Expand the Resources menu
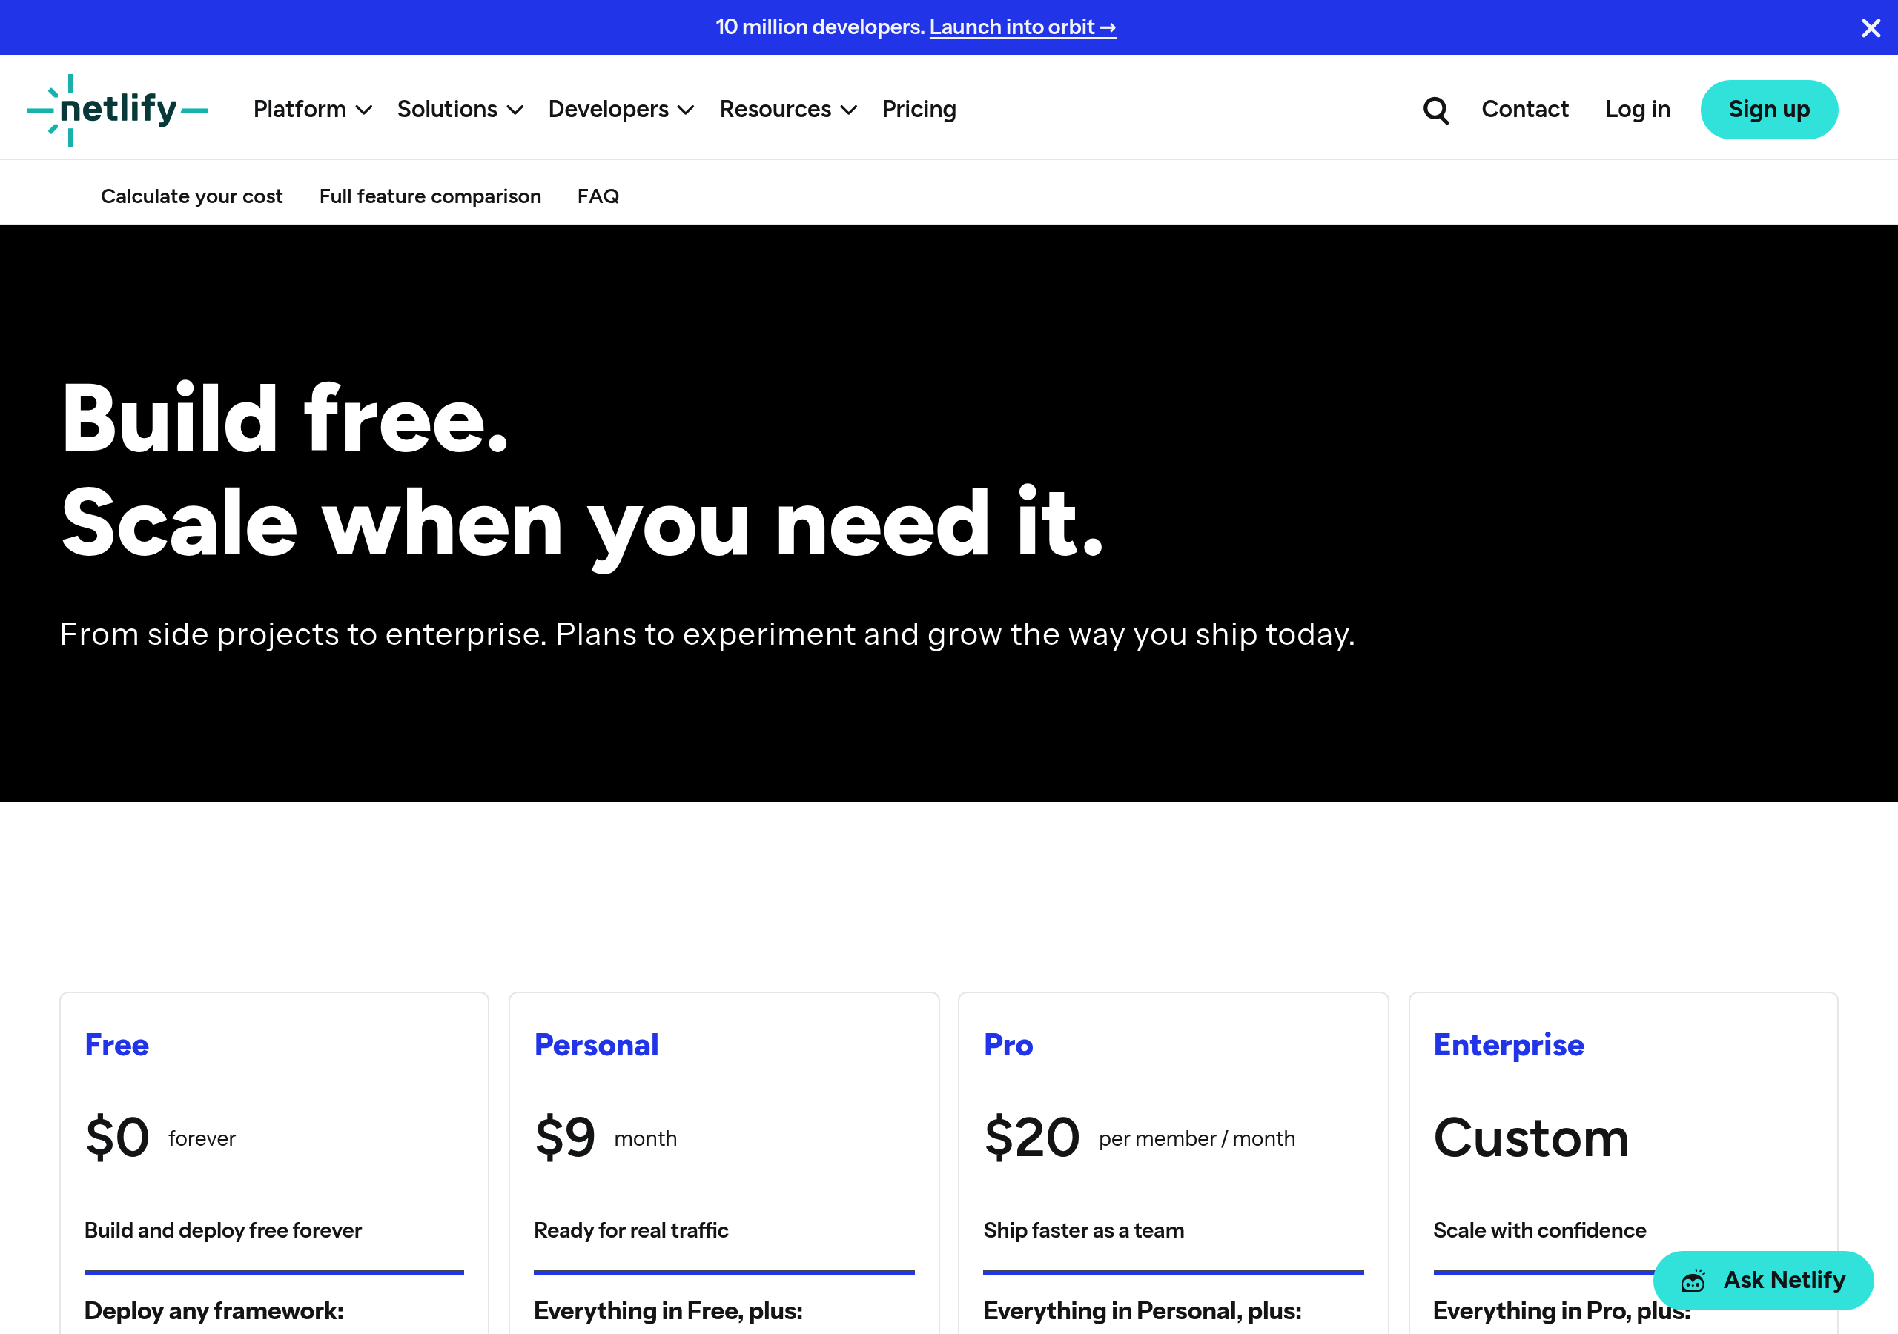The width and height of the screenshot is (1898, 1334). pyautogui.click(x=787, y=109)
